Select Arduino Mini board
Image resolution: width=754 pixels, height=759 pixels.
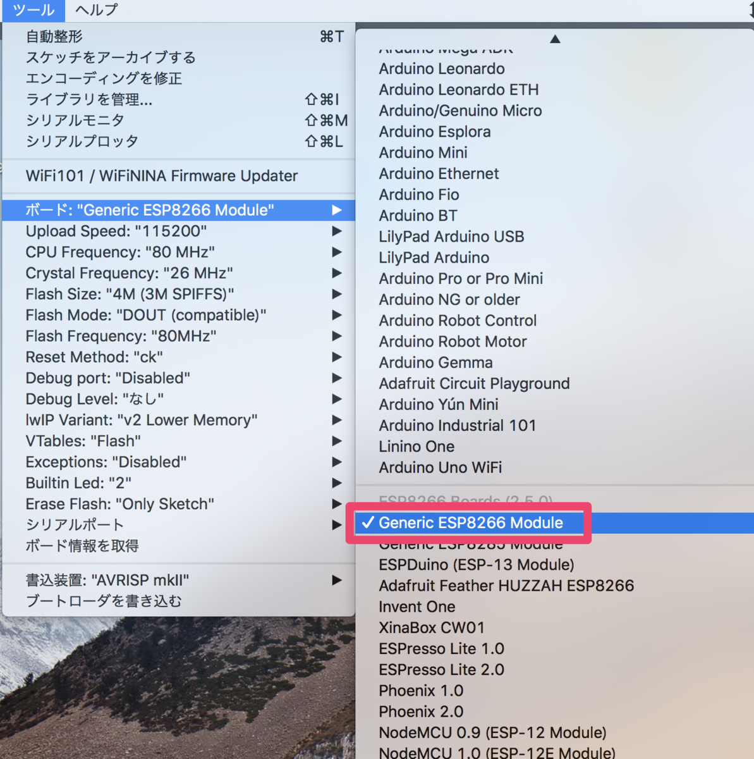pyautogui.click(x=555, y=152)
